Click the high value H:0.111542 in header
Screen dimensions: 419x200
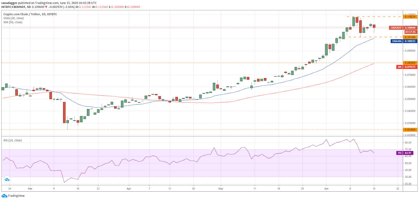pyautogui.click(x=100, y=7)
